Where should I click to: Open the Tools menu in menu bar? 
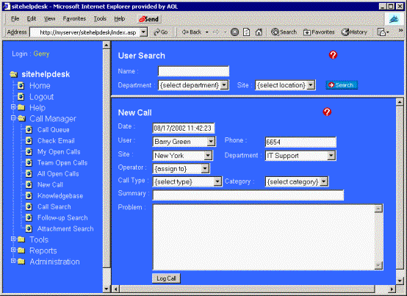click(100, 18)
